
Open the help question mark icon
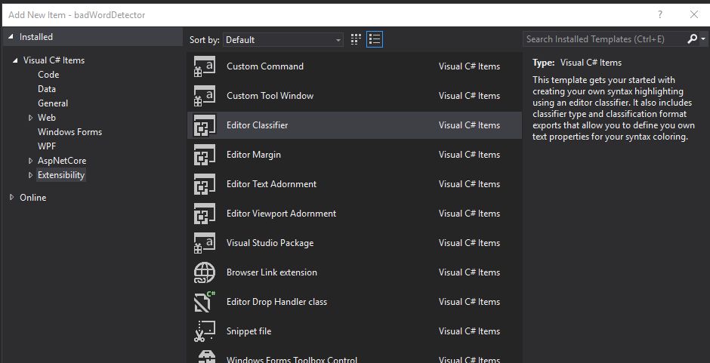click(x=660, y=14)
